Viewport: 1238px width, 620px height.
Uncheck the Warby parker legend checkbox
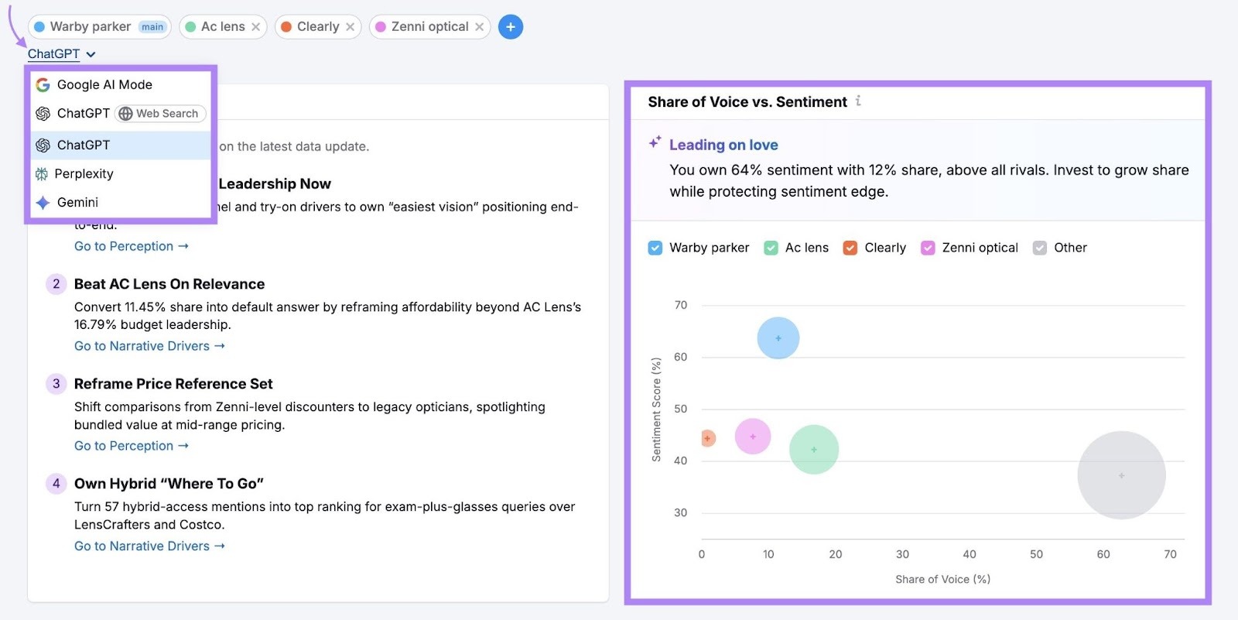pos(655,248)
